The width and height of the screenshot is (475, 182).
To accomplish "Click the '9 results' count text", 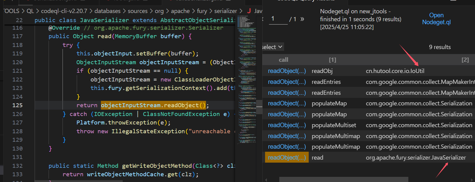I will pyautogui.click(x=440, y=47).
